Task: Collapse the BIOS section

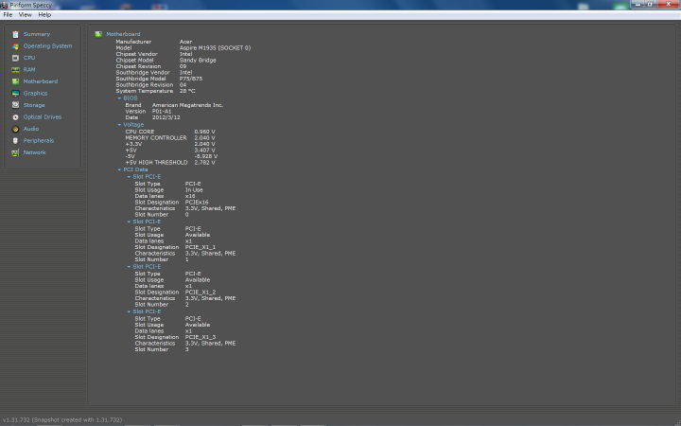Action: point(119,98)
